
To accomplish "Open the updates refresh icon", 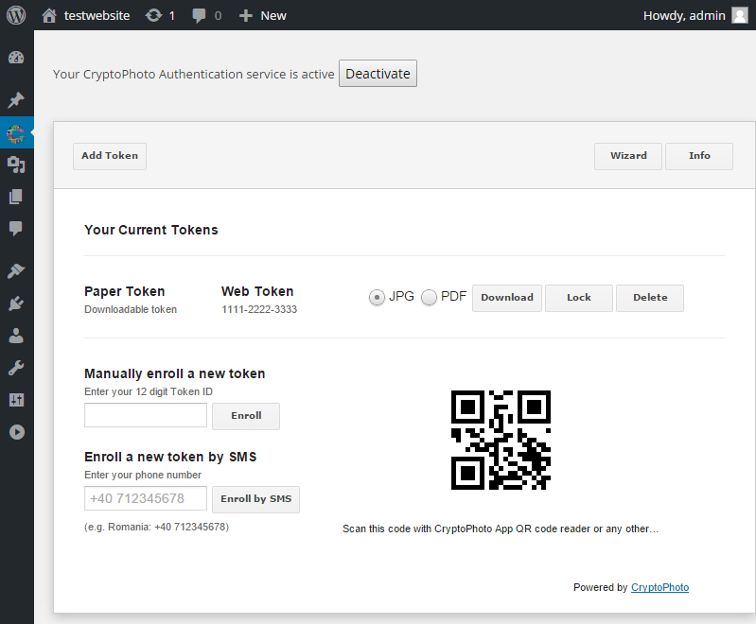I will [x=154, y=15].
